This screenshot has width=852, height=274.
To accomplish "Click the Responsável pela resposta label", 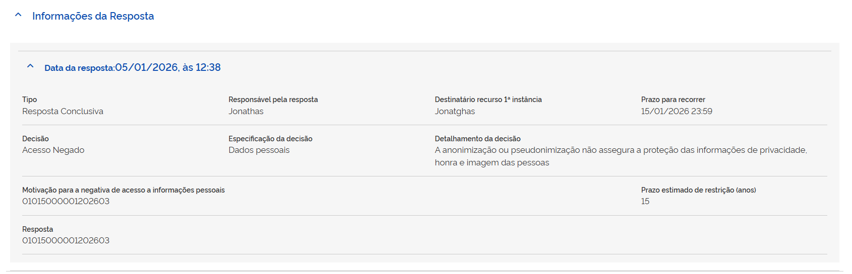I will (x=273, y=100).
